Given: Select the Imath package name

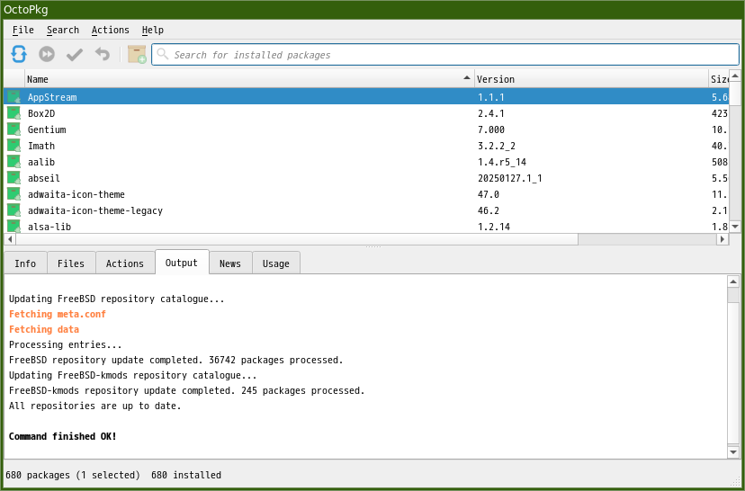Looking at the screenshot, I should pyautogui.click(x=41, y=146).
